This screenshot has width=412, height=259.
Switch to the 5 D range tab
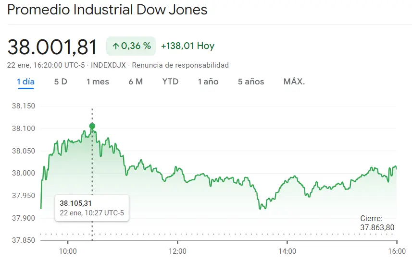tap(61, 82)
